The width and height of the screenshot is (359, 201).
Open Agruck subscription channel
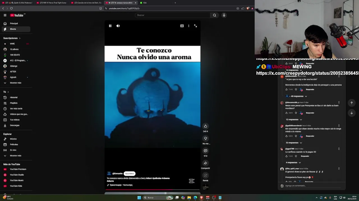16,77
